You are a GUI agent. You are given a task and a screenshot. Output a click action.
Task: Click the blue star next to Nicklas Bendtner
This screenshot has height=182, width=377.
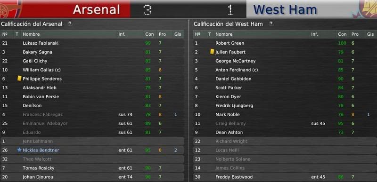(19, 150)
